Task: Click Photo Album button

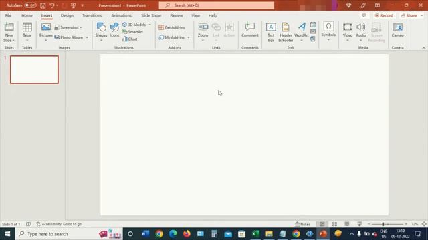Action: click(69, 37)
